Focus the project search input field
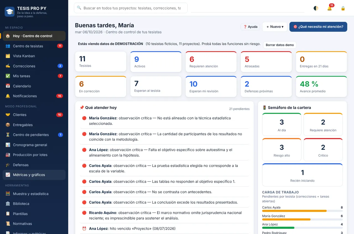Image resolution: width=354 pixels, height=234 pixels. [131, 8]
